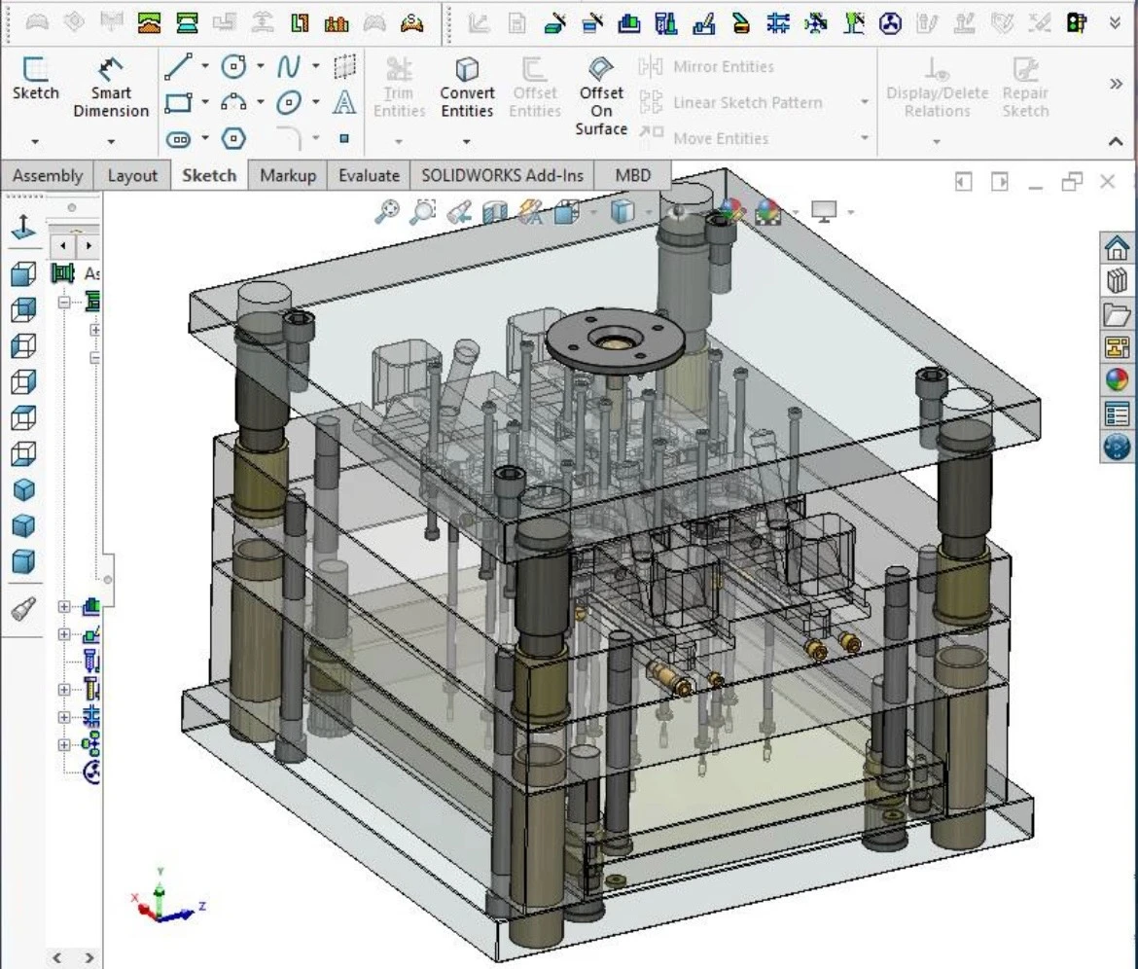Expand the Sketch button dropdown arrow
The height and width of the screenshot is (969, 1138).
(35, 142)
